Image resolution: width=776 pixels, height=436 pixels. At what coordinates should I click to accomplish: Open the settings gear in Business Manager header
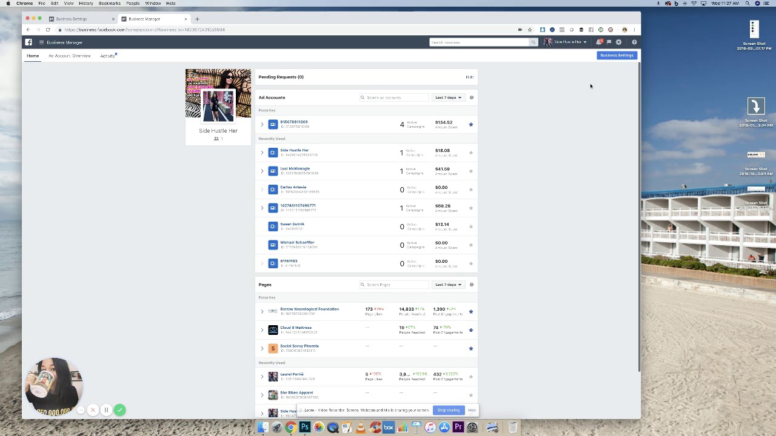(x=618, y=42)
